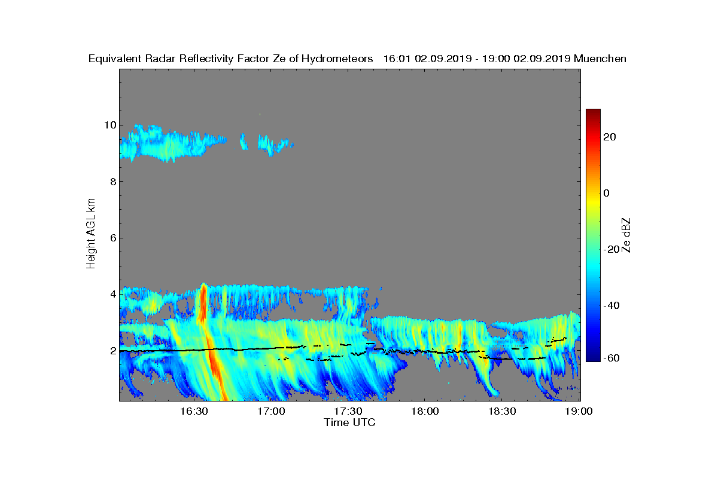Click the height tick label 2

pyautogui.click(x=112, y=351)
